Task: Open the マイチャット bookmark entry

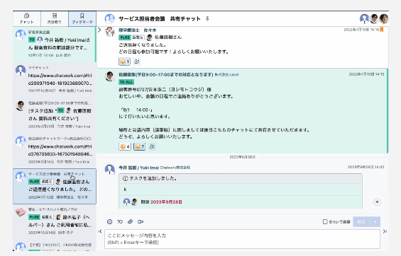Action: [x=55, y=79]
